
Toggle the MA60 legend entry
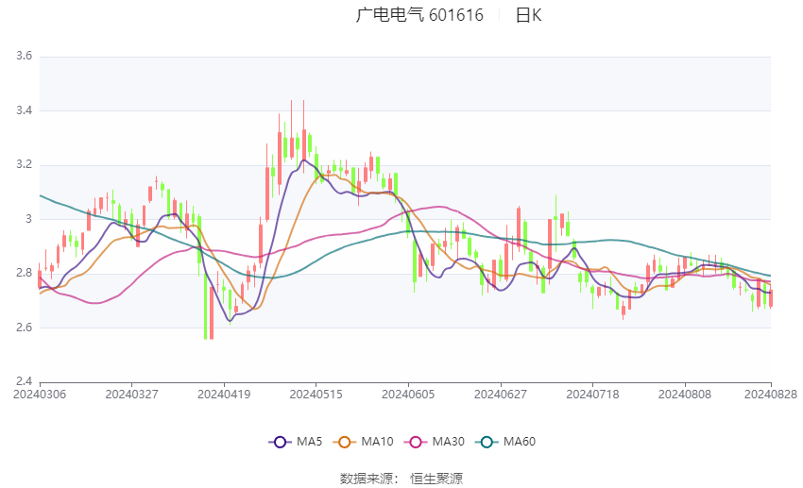(x=505, y=442)
